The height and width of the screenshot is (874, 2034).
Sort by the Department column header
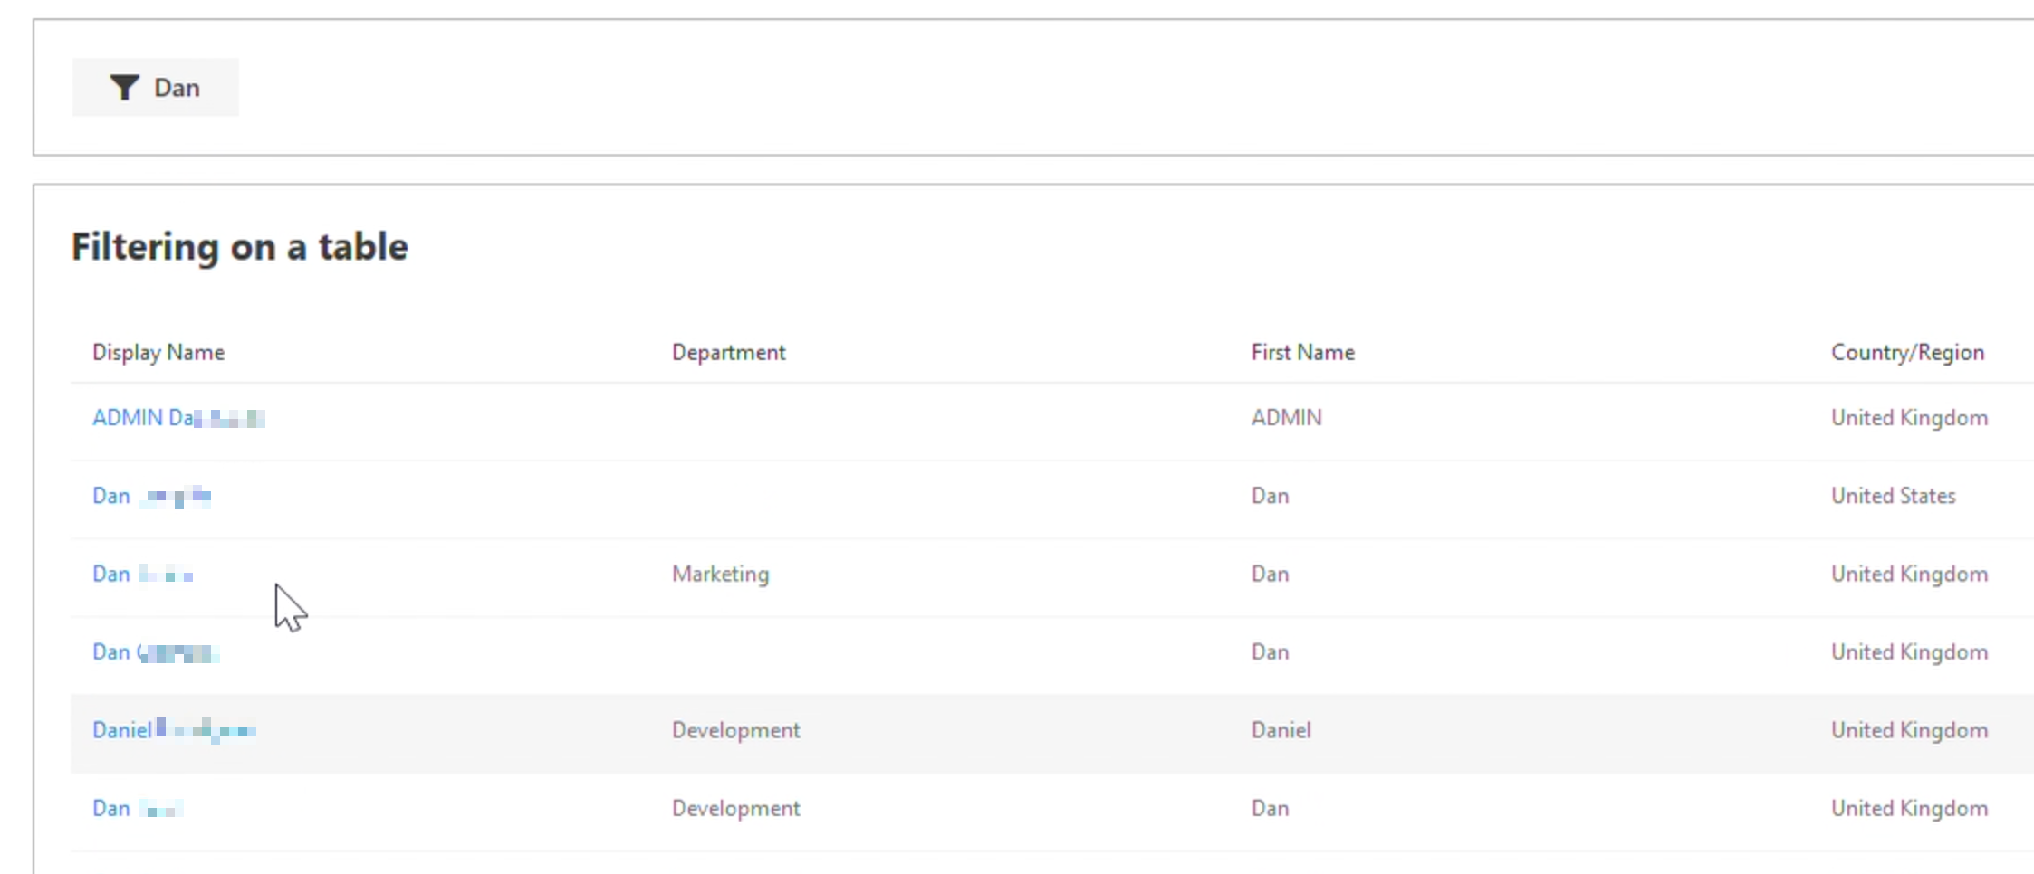click(x=728, y=353)
